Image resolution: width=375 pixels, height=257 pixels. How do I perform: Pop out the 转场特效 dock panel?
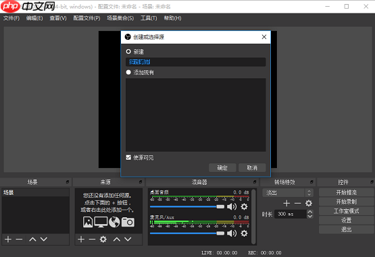coord(311,182)
